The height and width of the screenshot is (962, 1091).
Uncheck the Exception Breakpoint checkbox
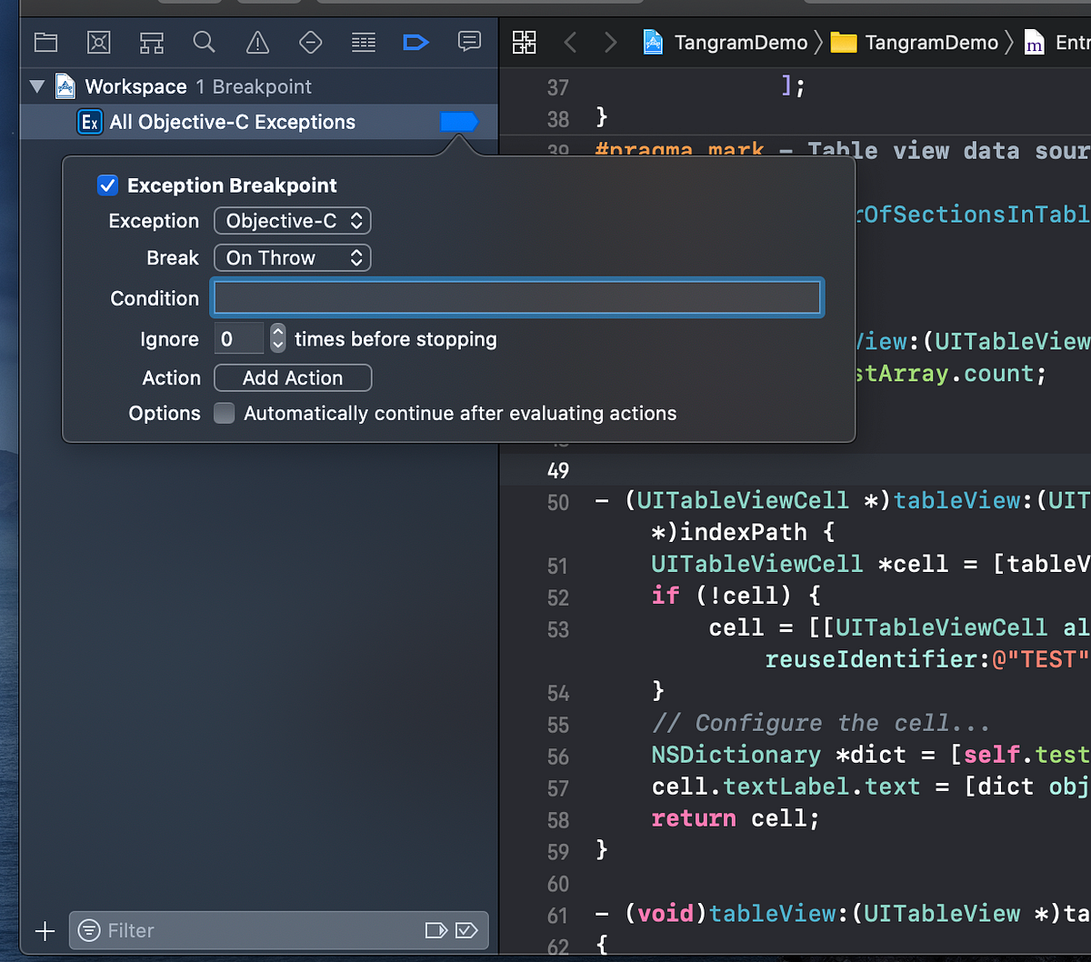click(x=107, y=185)
